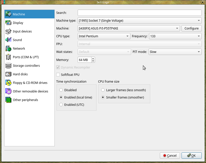206x163 pixels.
Task: Open Other removable devices category
Action: 30,91
